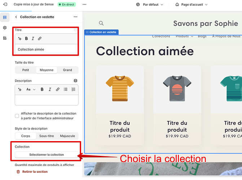The width and height of the screenshot is (242, 180).
Task: Click the Savons par Sophie store title
Action: pyautogui.click(x=206, y=23)
